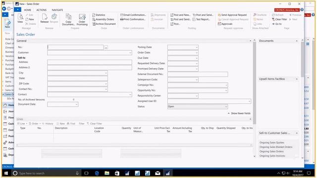317x178 pixels.
Task: Click the CRONUS America, Inc. company label
Action: tap(287, 10)
